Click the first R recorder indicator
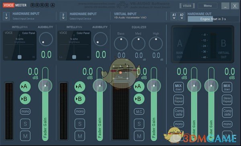 coord(33,5)
